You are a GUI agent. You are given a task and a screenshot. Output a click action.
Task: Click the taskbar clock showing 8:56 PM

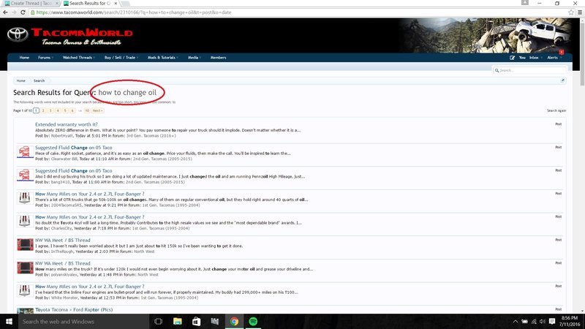[x=570, y=321]
